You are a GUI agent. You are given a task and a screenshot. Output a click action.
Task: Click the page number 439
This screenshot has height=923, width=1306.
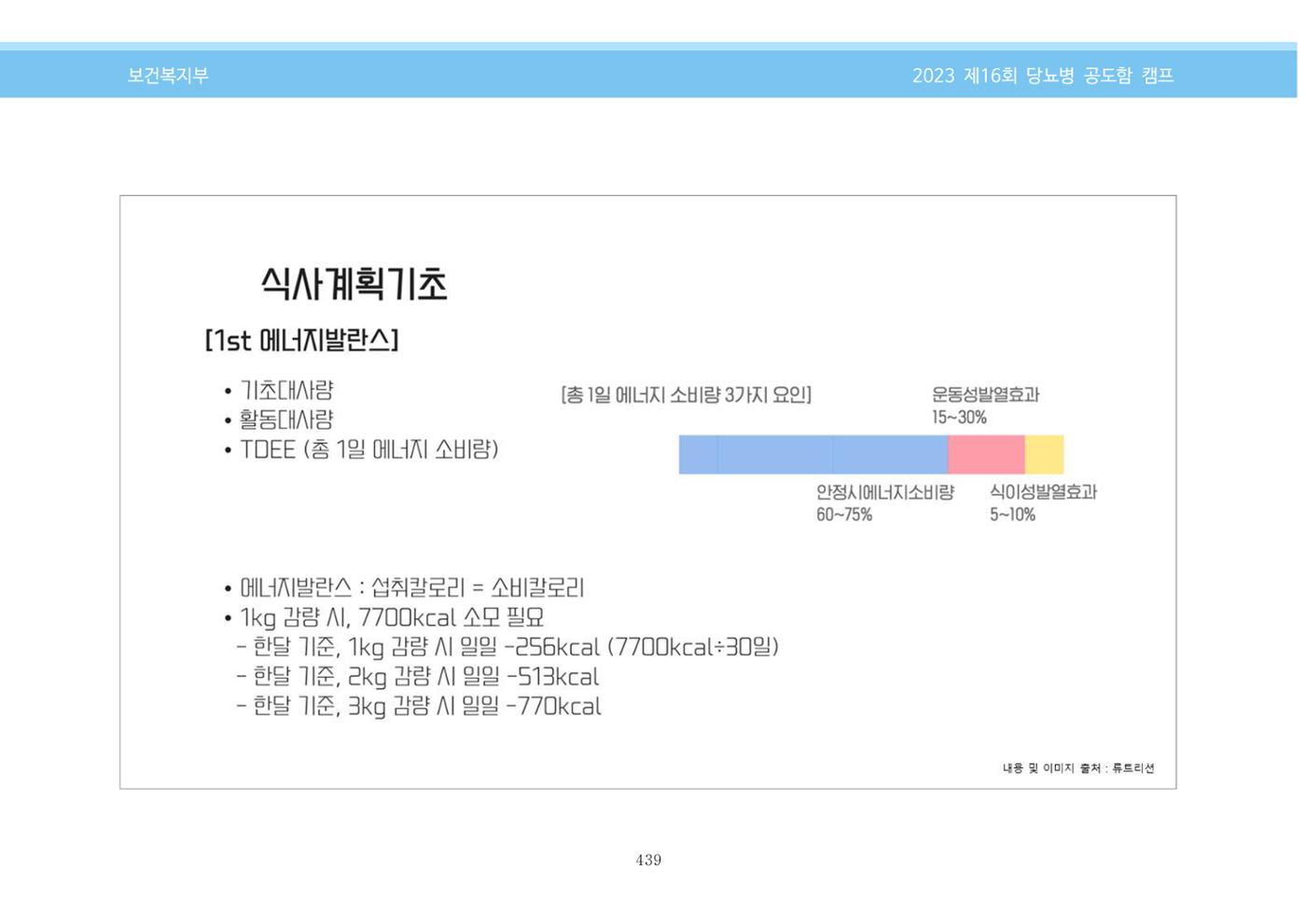click(x=648, y=861)
